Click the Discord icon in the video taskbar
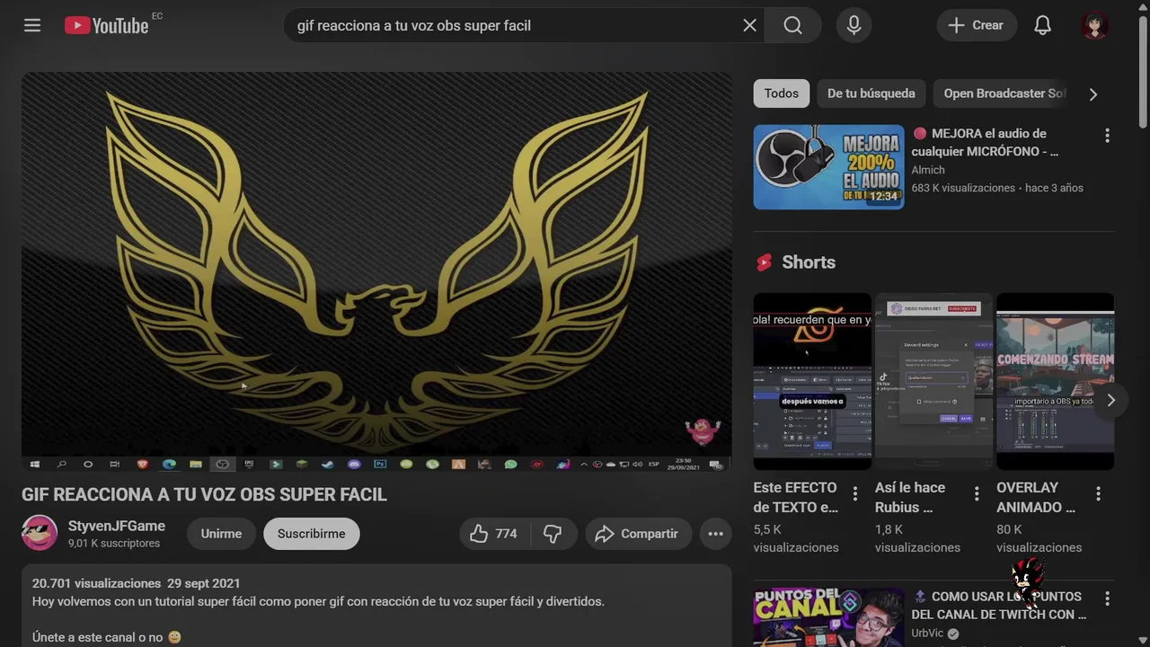The image size is (1150, 647). pos(354,465)
